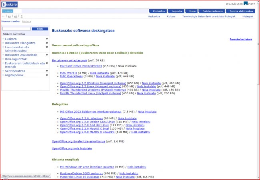
Task: Open the Hiztegiak navigation link
Action: (x=248, y=16)
